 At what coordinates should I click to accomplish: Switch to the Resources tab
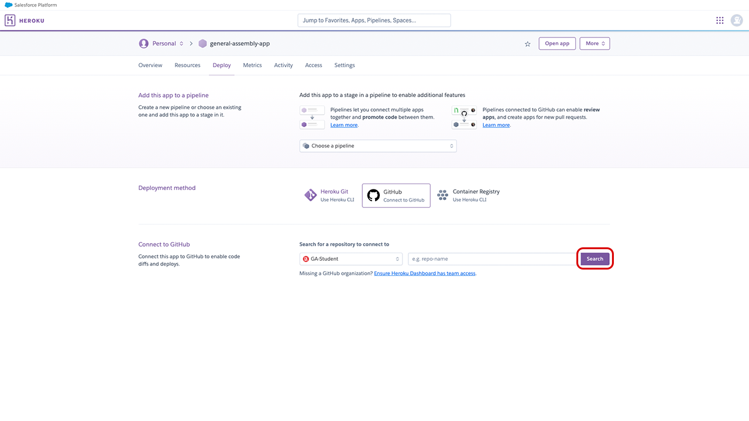[187, 65]
